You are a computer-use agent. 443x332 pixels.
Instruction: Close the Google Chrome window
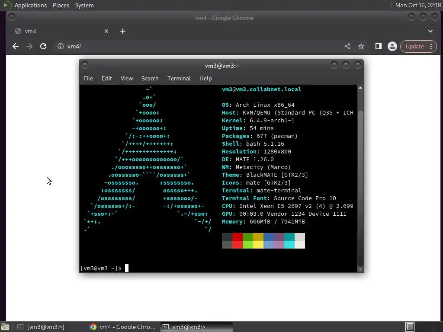[x=434, y=17]
